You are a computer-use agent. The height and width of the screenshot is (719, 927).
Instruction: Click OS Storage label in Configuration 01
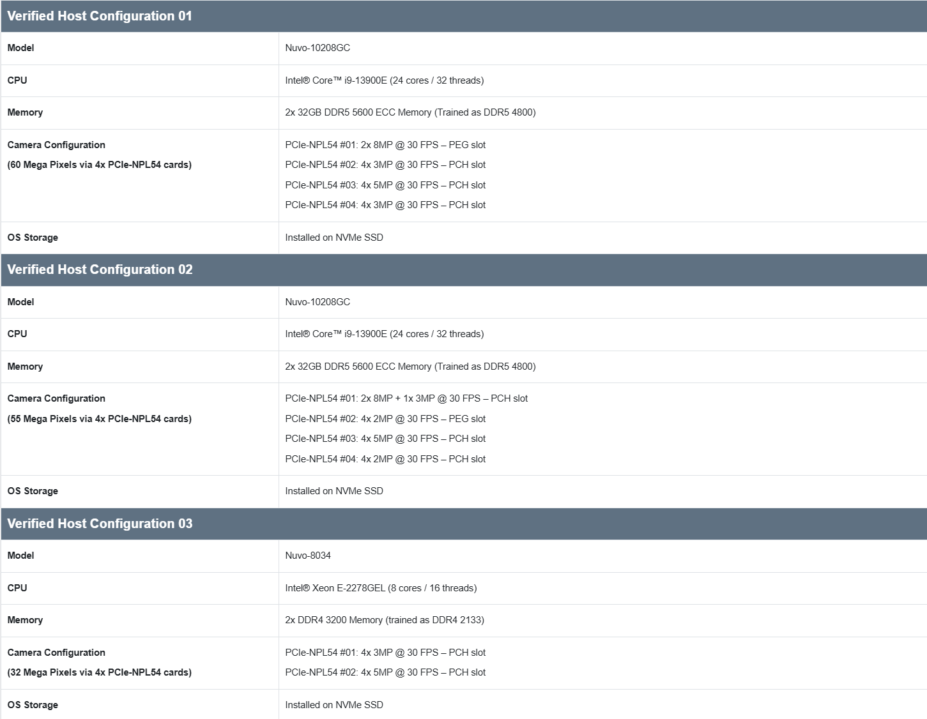tap(33, 238)
